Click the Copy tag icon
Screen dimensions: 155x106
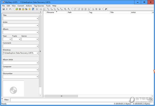[x=41, y=9]
